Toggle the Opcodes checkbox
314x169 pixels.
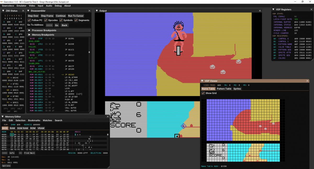coord(46,20)
